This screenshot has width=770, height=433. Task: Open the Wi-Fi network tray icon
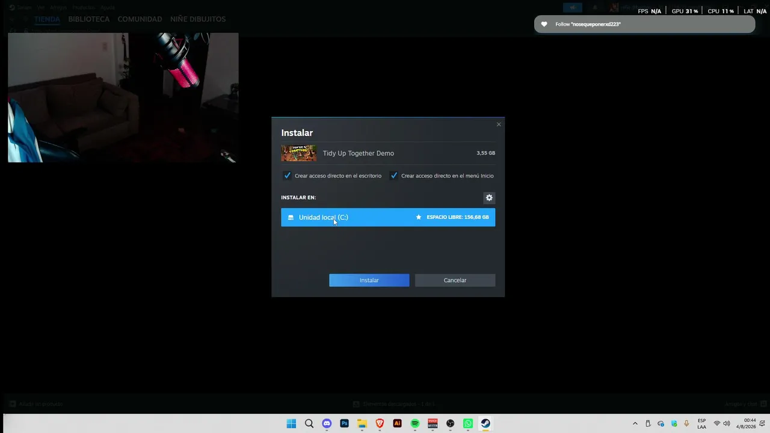pos(716,423)
